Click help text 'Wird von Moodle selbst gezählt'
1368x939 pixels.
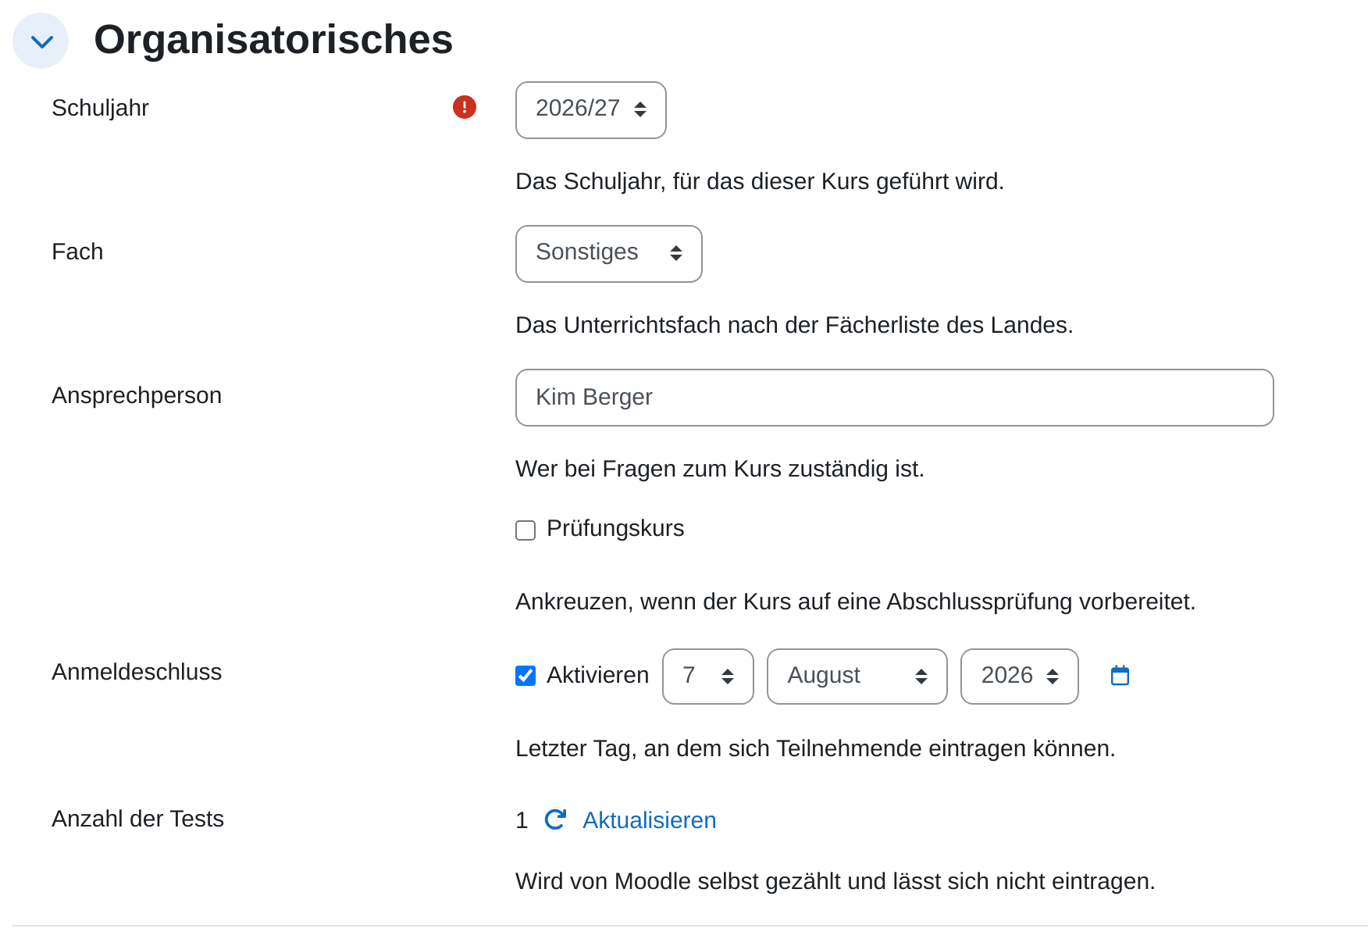click(678, 881)
